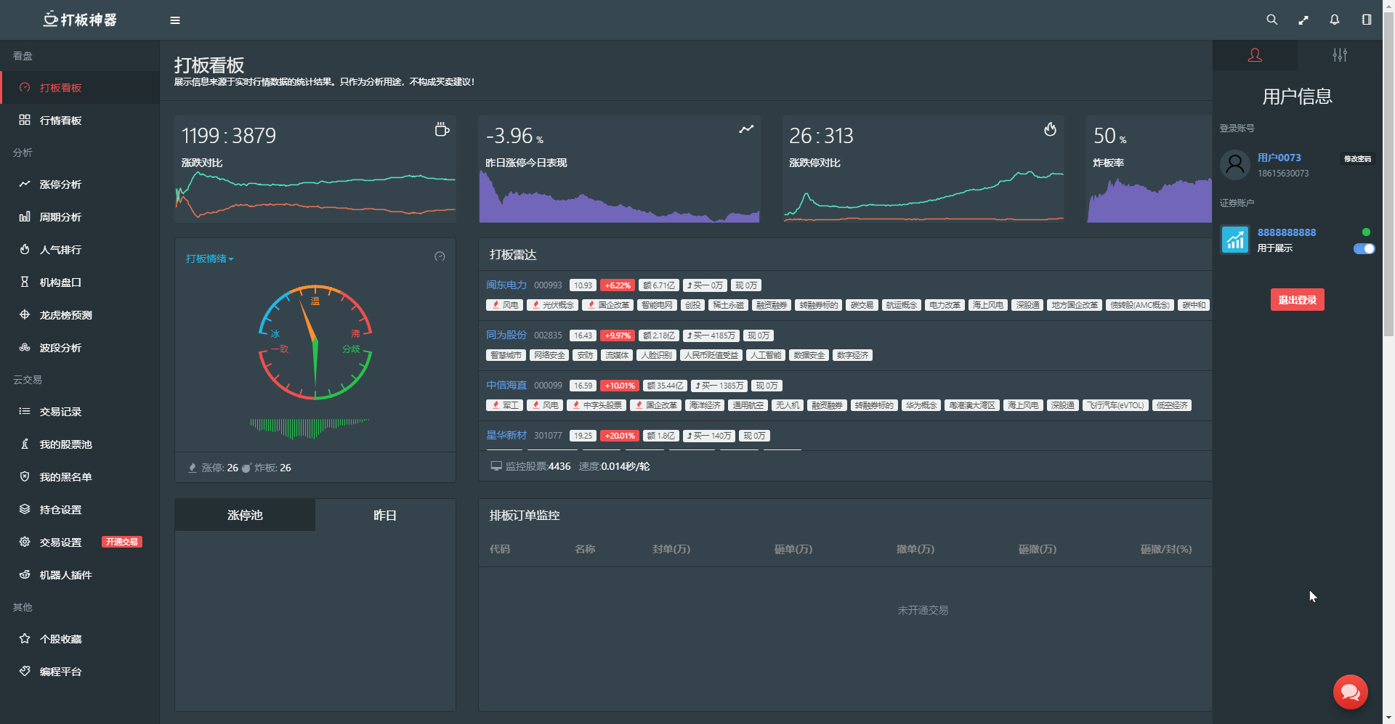Switch to user profile tab icon
This screenshot has width=1395, height=724.
tap(1255, 55)
